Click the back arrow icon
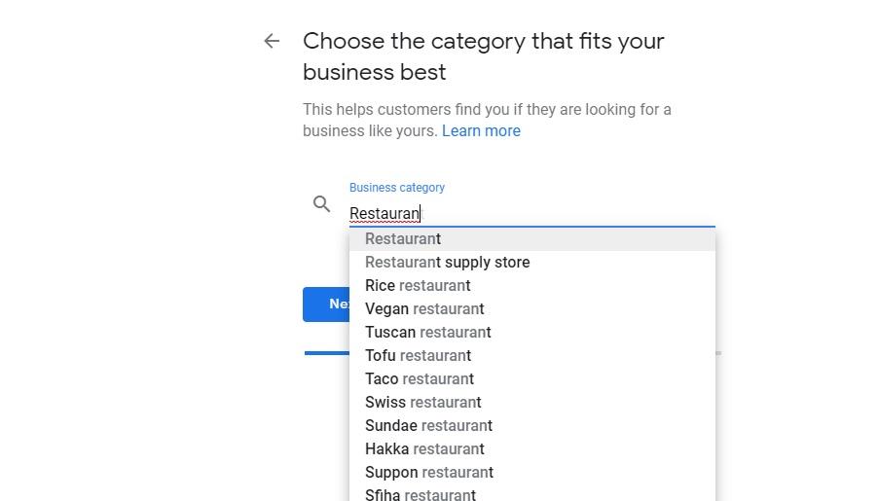Screen dimensions: 879x501 click(272, 41)
